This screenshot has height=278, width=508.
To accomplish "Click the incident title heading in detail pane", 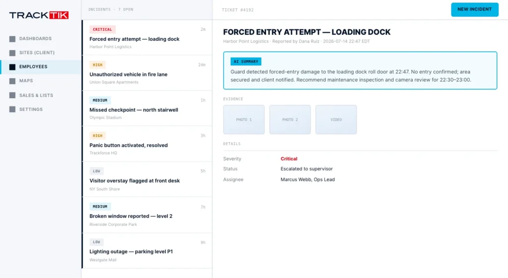I will pyautogui.click(x=307, y=32).
